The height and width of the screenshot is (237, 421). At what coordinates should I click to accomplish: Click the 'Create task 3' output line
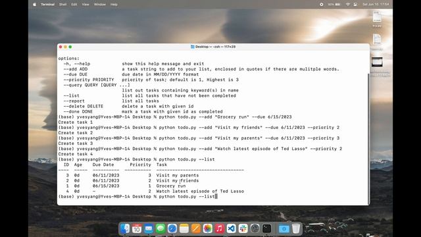pyautogui.click(x=76, y=144)
